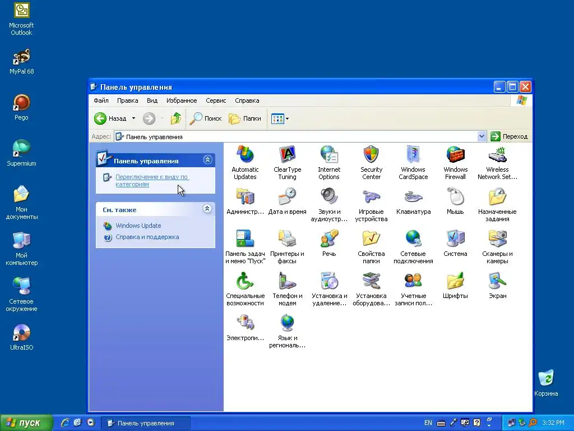Click the Назад back button

click(110, 118)
